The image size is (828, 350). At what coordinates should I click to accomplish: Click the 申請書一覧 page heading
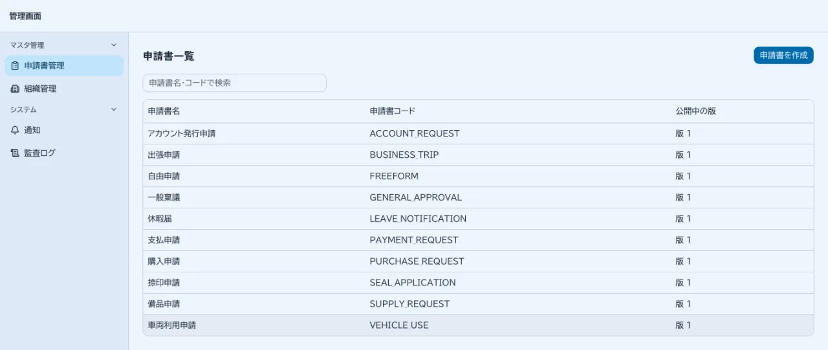point(169,56)
